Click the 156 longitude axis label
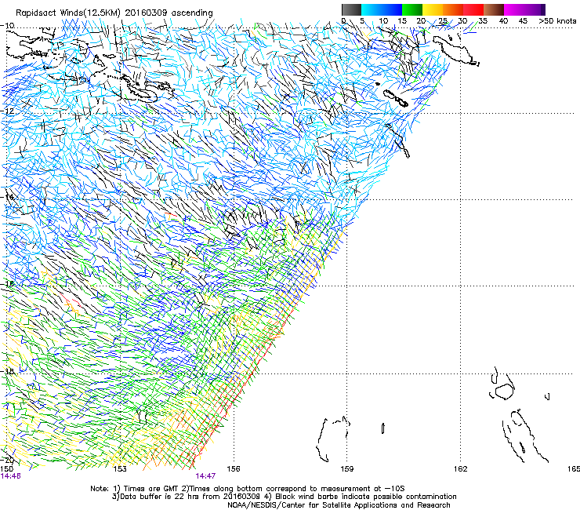 coord(234,469)
